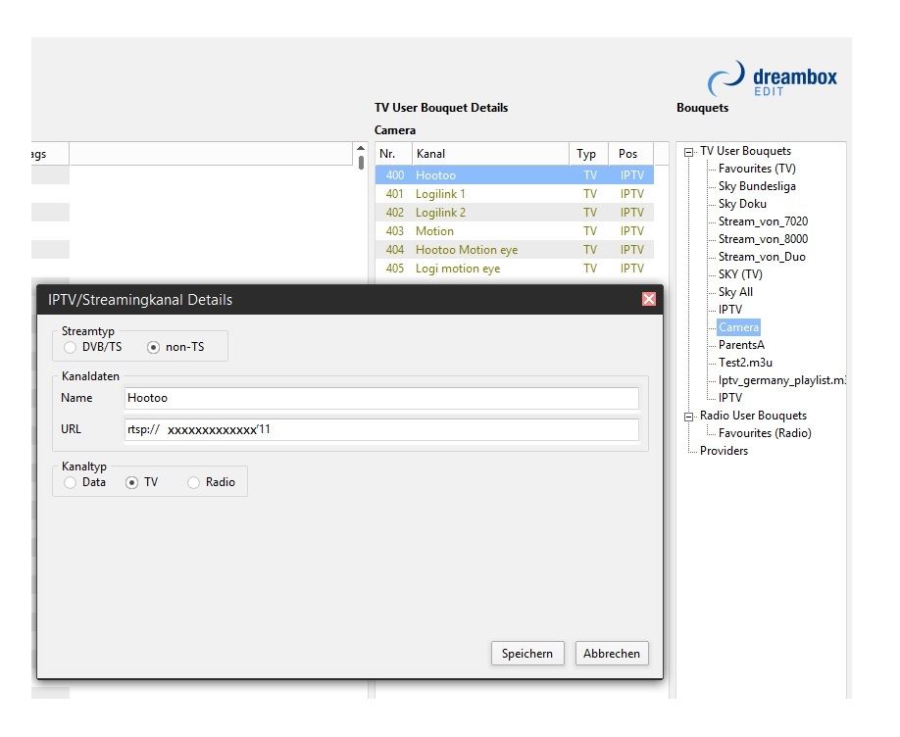This screenshot has width=900, height=737.
Task: Select the highlighted Camera bouquet
Action: [738, 327]
